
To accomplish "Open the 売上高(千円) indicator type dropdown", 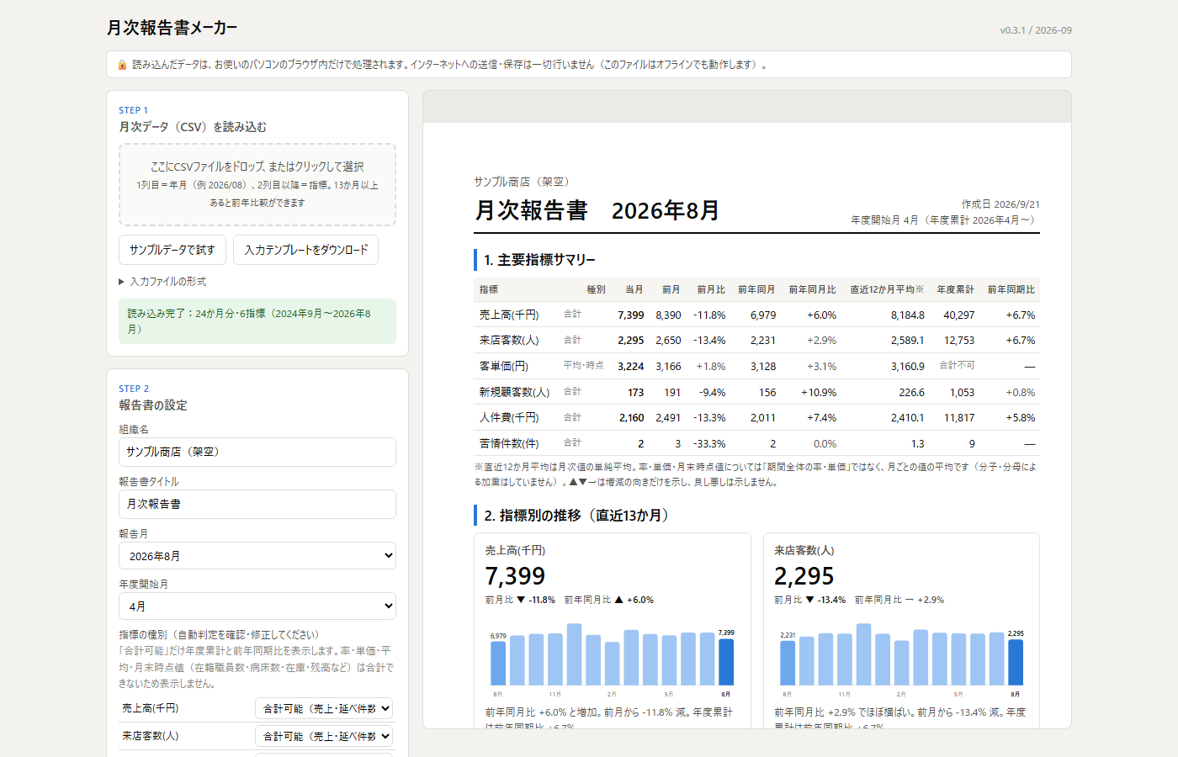I will (x=324, y=708).
